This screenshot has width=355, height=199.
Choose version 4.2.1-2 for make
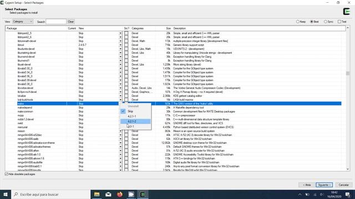click(x=135, y=122)
